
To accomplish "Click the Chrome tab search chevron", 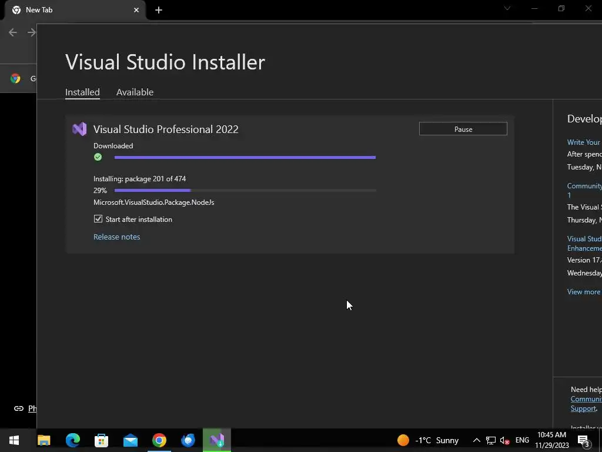I will click(x=507, y=8).
